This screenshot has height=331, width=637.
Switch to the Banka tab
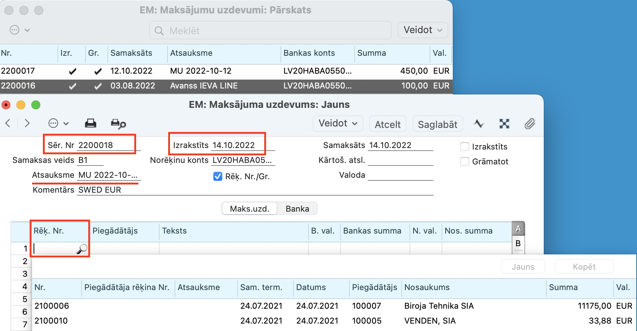[x=297, y=209]
